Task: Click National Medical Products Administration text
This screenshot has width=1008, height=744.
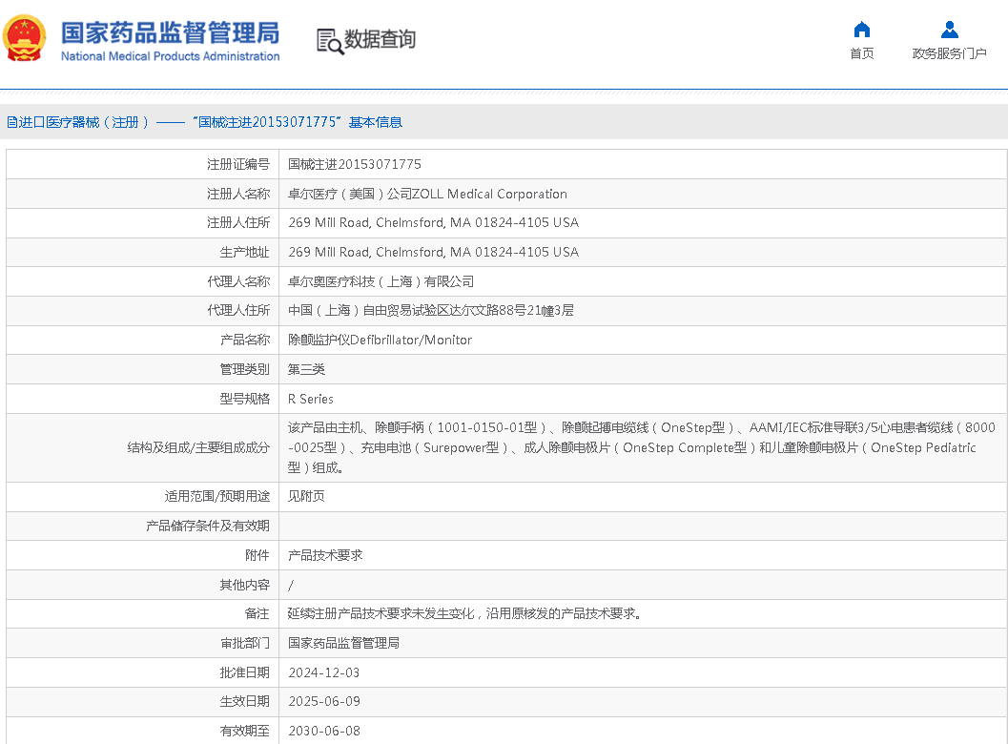Action: pyautogui.click(x=171, y=56)
